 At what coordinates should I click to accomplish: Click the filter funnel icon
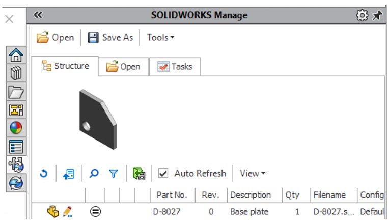(x=114, y=174)
